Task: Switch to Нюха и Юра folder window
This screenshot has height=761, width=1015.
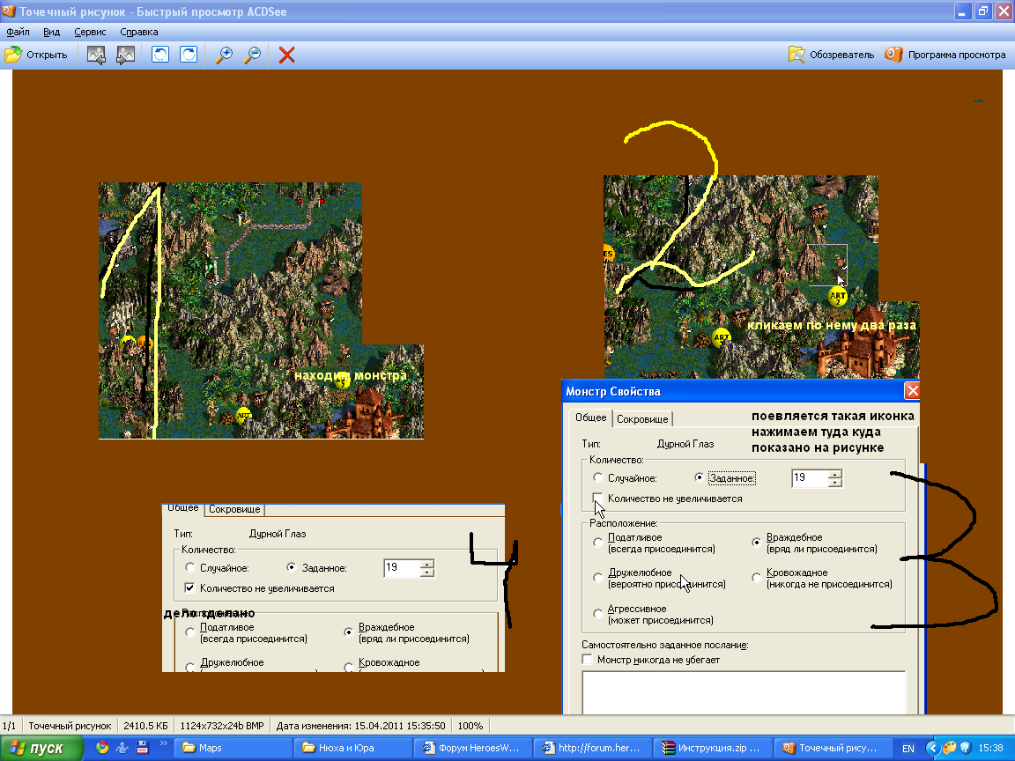Action: coord(354,748)
